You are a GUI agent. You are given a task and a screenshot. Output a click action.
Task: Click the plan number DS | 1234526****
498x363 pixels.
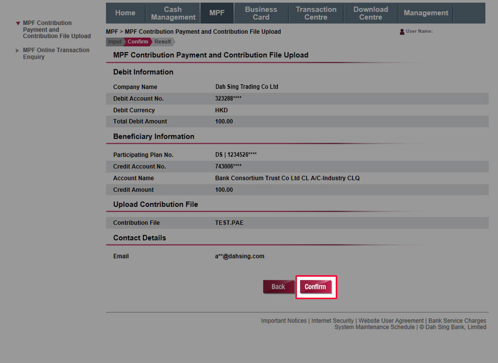click(x=236, y=155)
